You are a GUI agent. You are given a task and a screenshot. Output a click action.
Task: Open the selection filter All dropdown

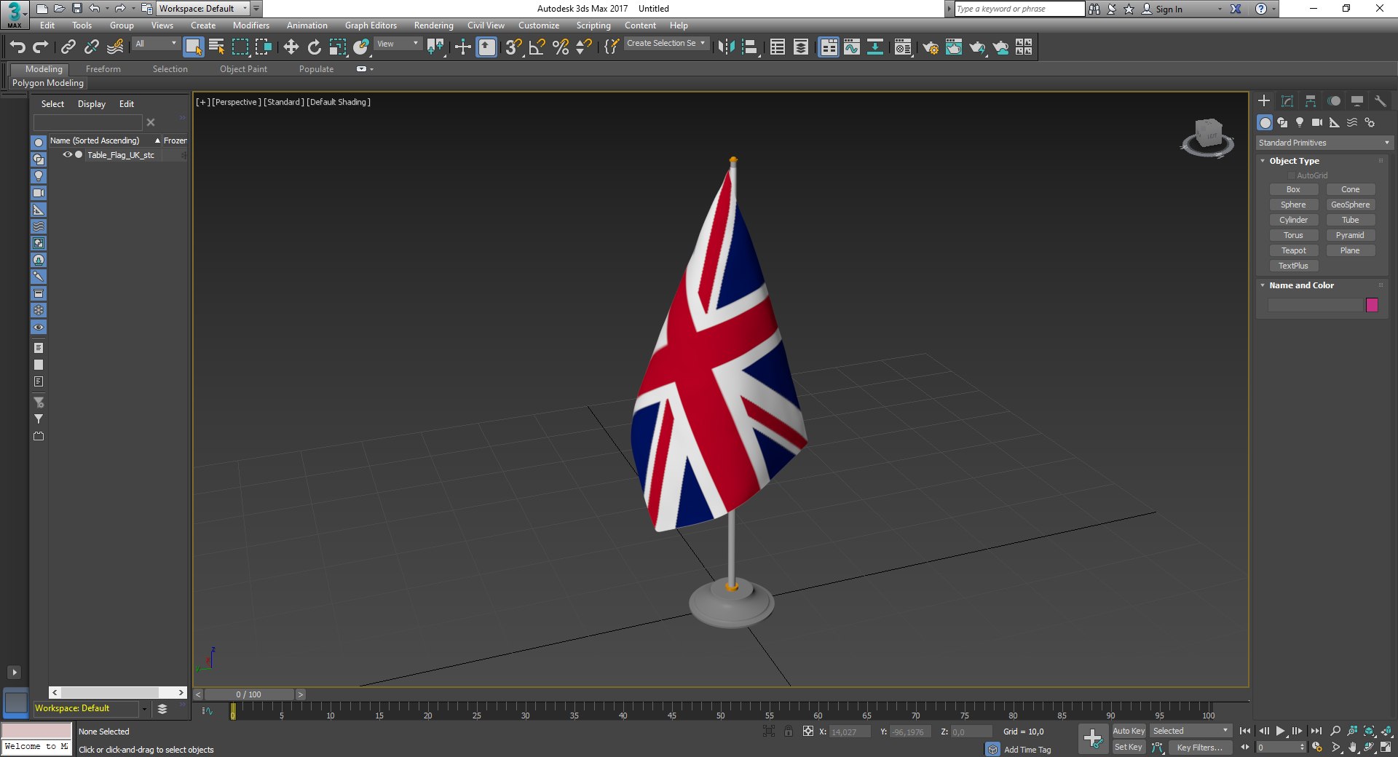pos(156,44)
